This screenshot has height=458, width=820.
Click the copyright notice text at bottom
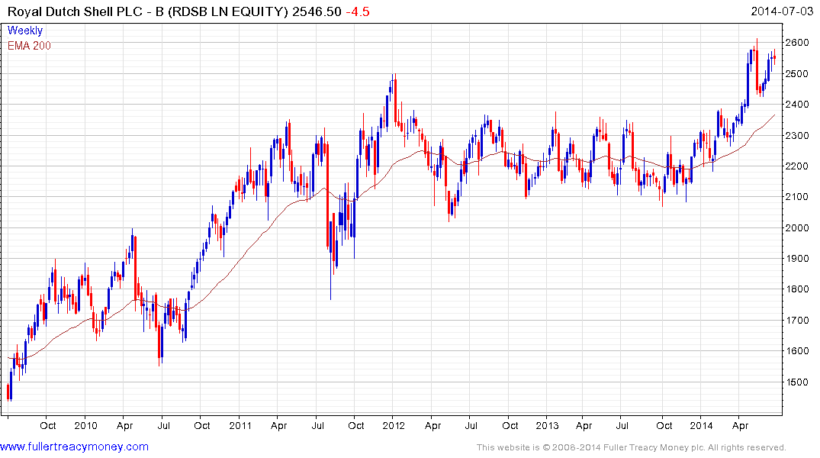point(632,447)
